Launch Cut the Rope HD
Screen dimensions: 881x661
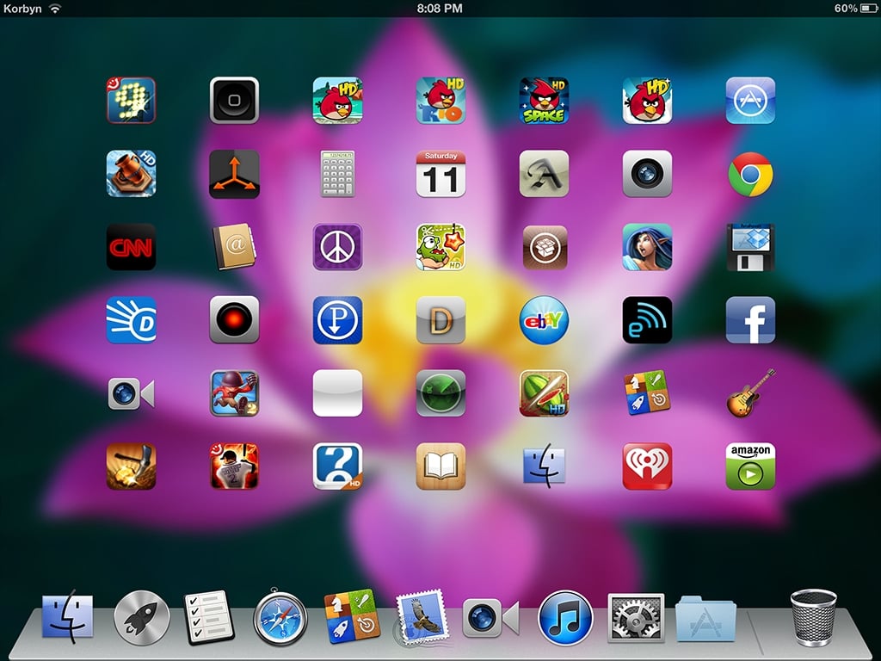tap(440, 247)
